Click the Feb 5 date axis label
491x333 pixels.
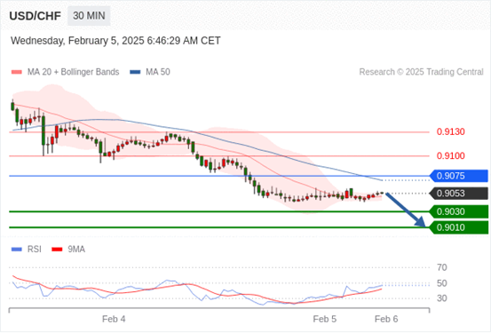[325, 319]
